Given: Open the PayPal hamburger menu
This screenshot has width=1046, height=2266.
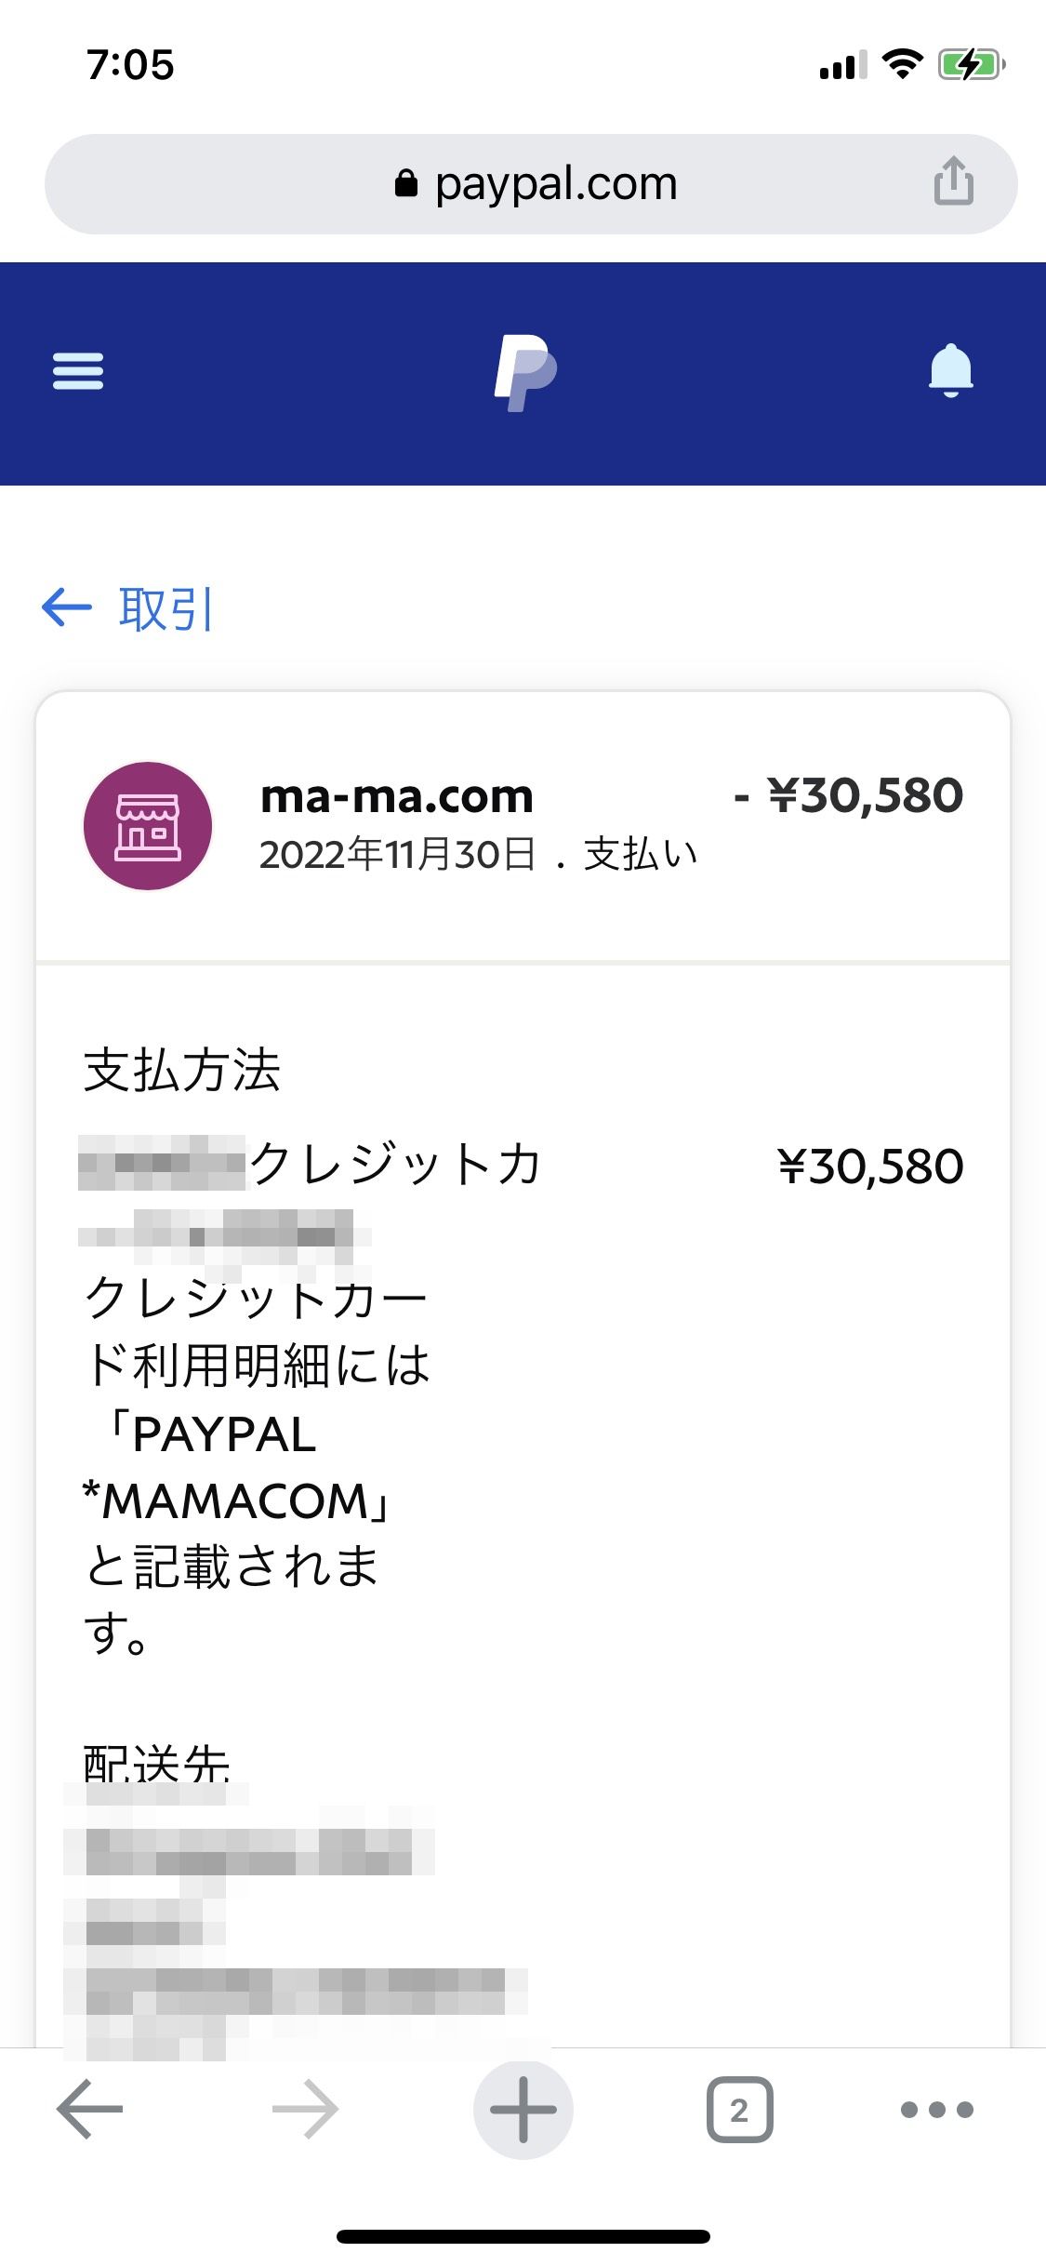Looking at the screenshot, I should (78, 371).
